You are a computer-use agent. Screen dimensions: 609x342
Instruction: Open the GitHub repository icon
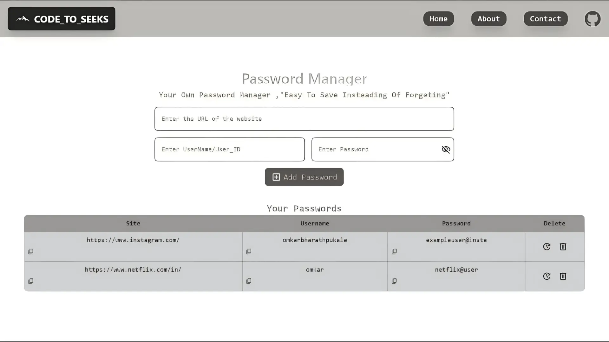pyautogui.click(x=593, y=19)
